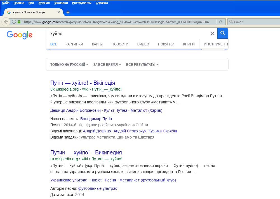Click the browser address bar URL
280x199 pixels.
point(116,22)
